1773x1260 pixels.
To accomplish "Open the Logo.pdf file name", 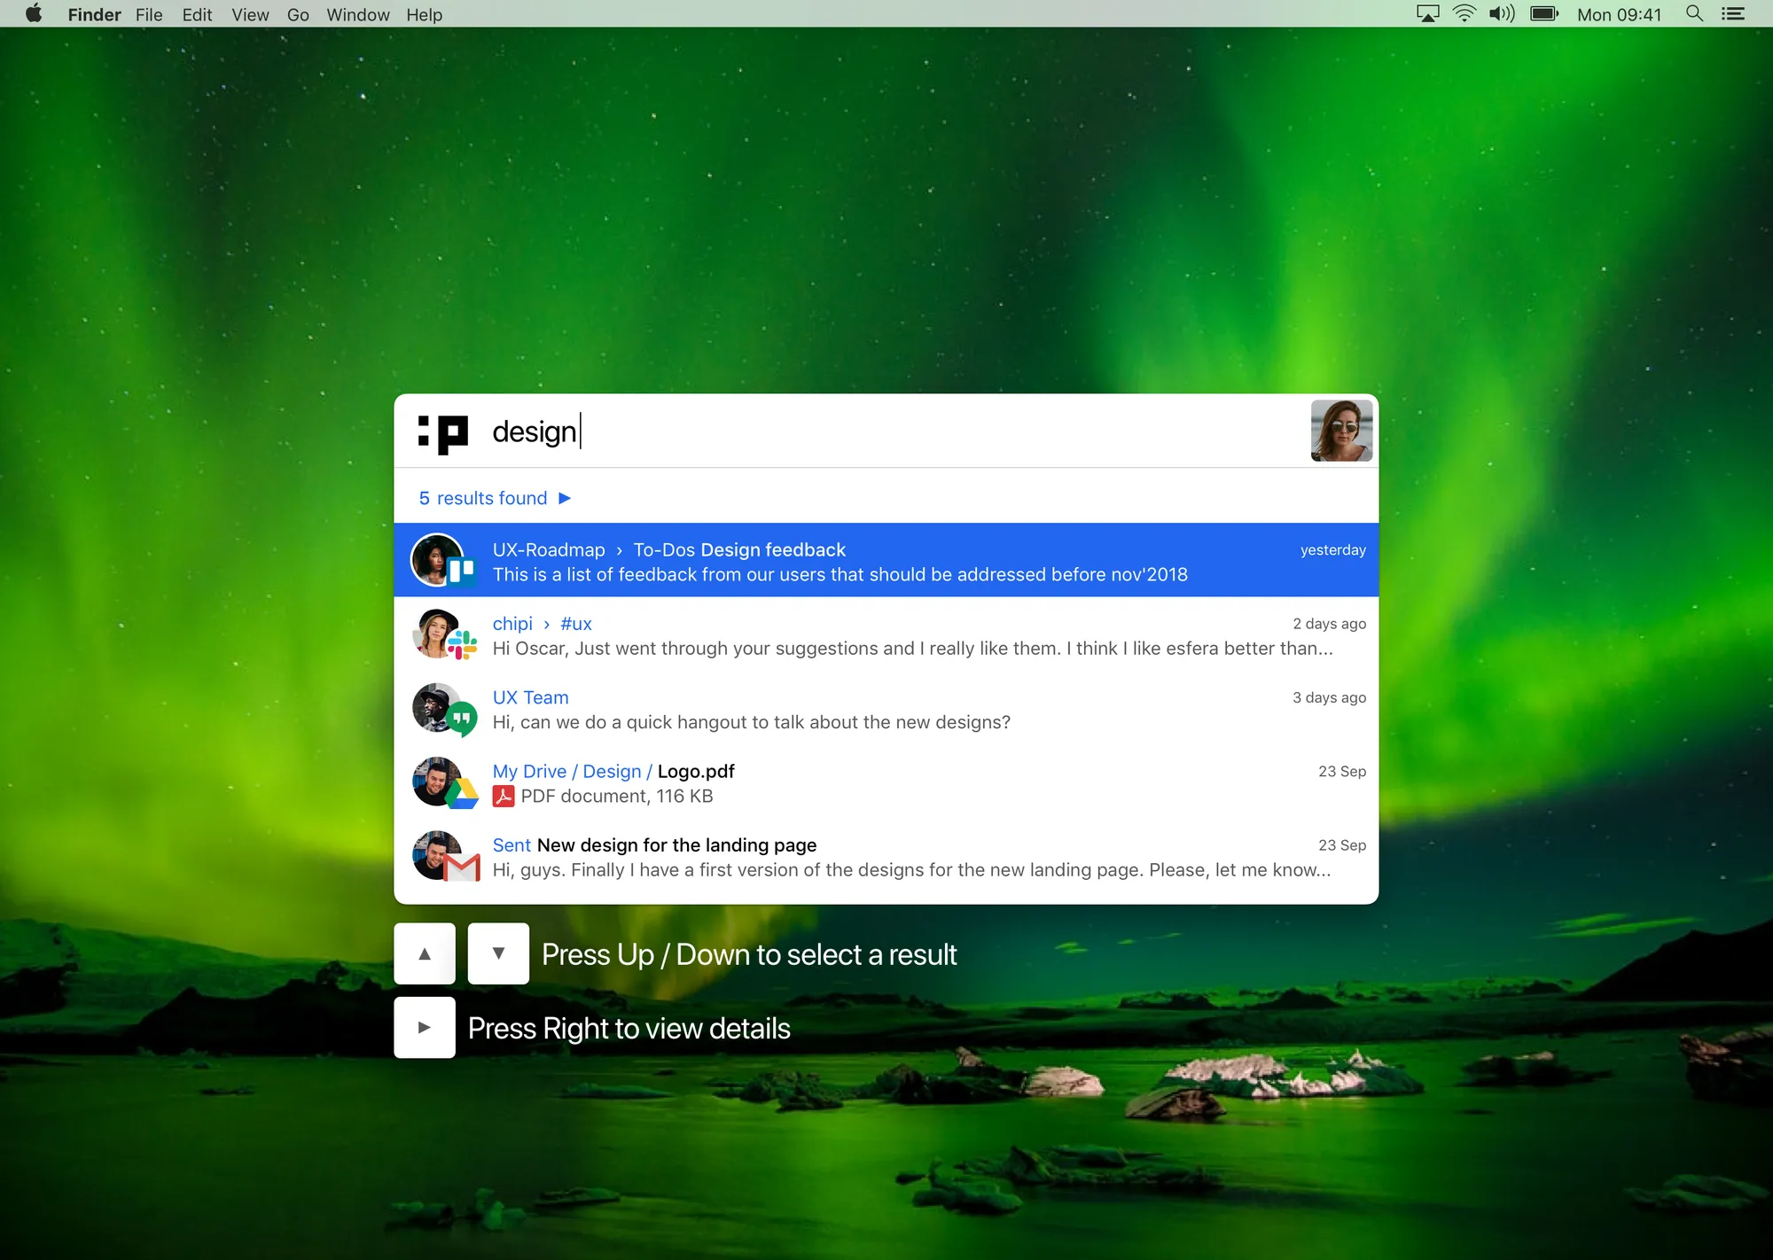I will (x=696, y=771).
